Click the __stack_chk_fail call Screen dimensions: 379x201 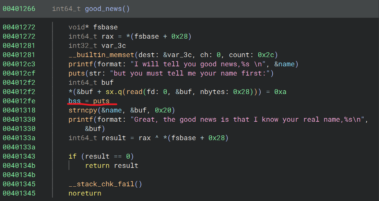tap(102, 184)
